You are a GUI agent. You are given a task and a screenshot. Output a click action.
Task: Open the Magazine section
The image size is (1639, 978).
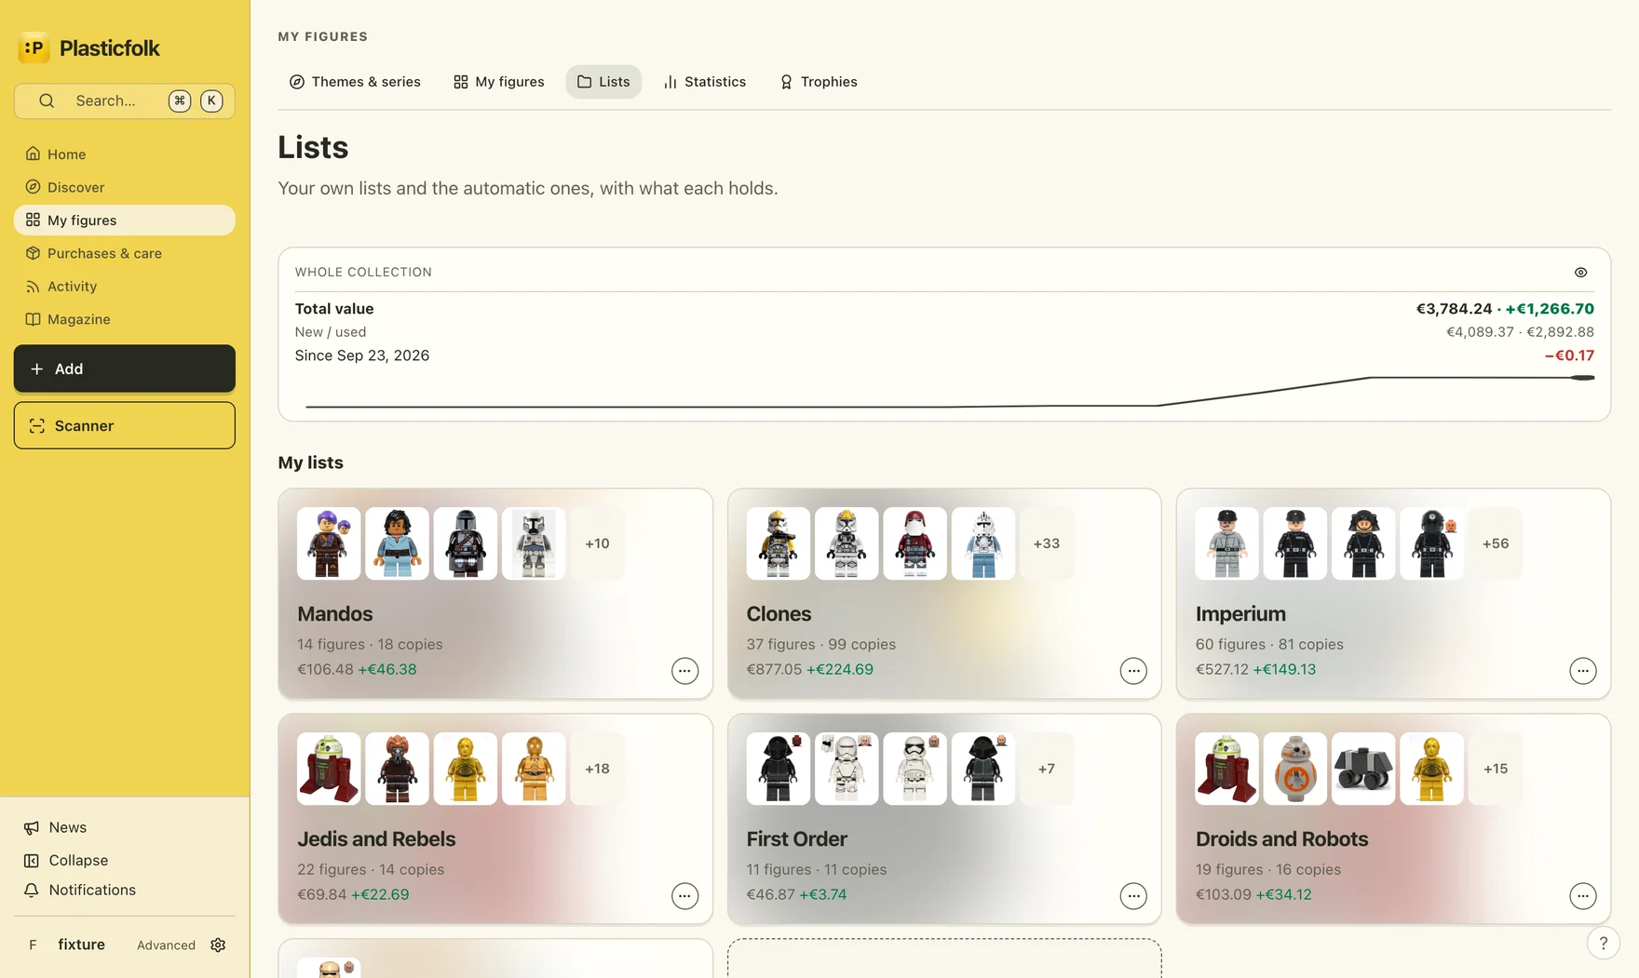[x=124, y=319]
